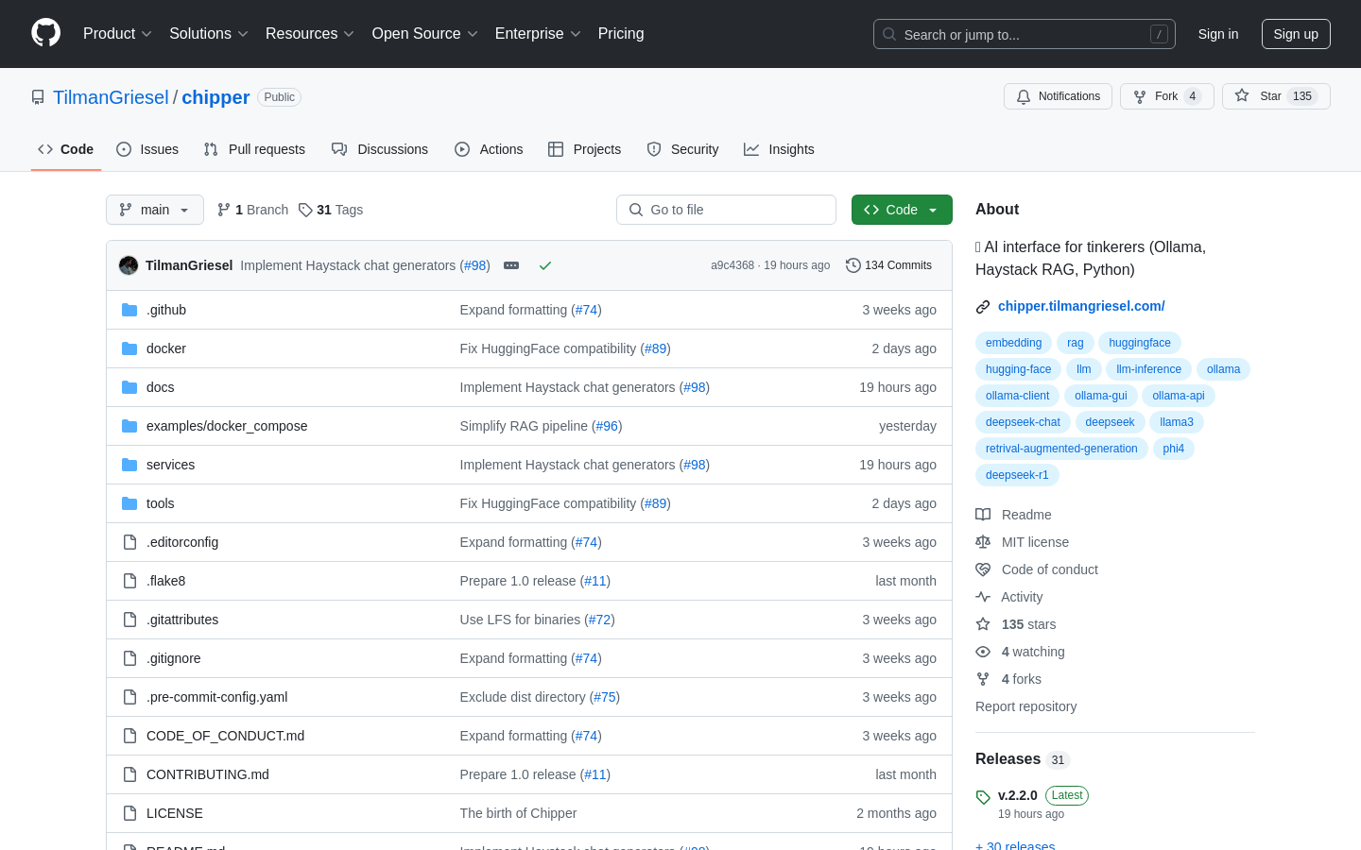Open pull request #72 link

coord(599,620)
